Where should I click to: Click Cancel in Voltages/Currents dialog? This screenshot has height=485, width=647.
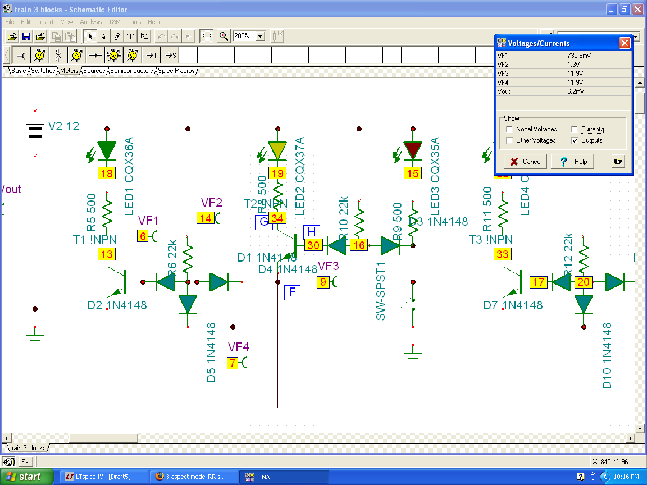click(x=526, y=161)
